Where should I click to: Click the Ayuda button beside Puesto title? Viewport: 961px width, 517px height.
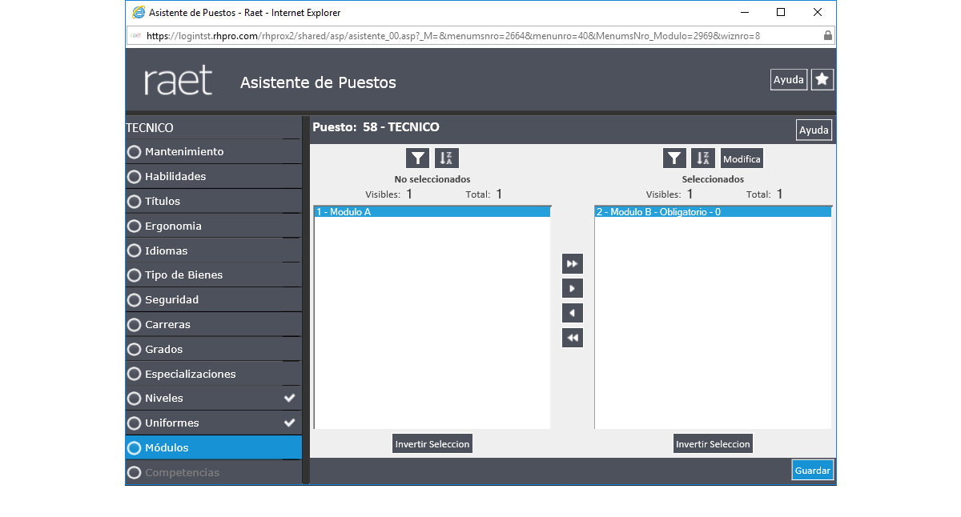coord(814,130)
